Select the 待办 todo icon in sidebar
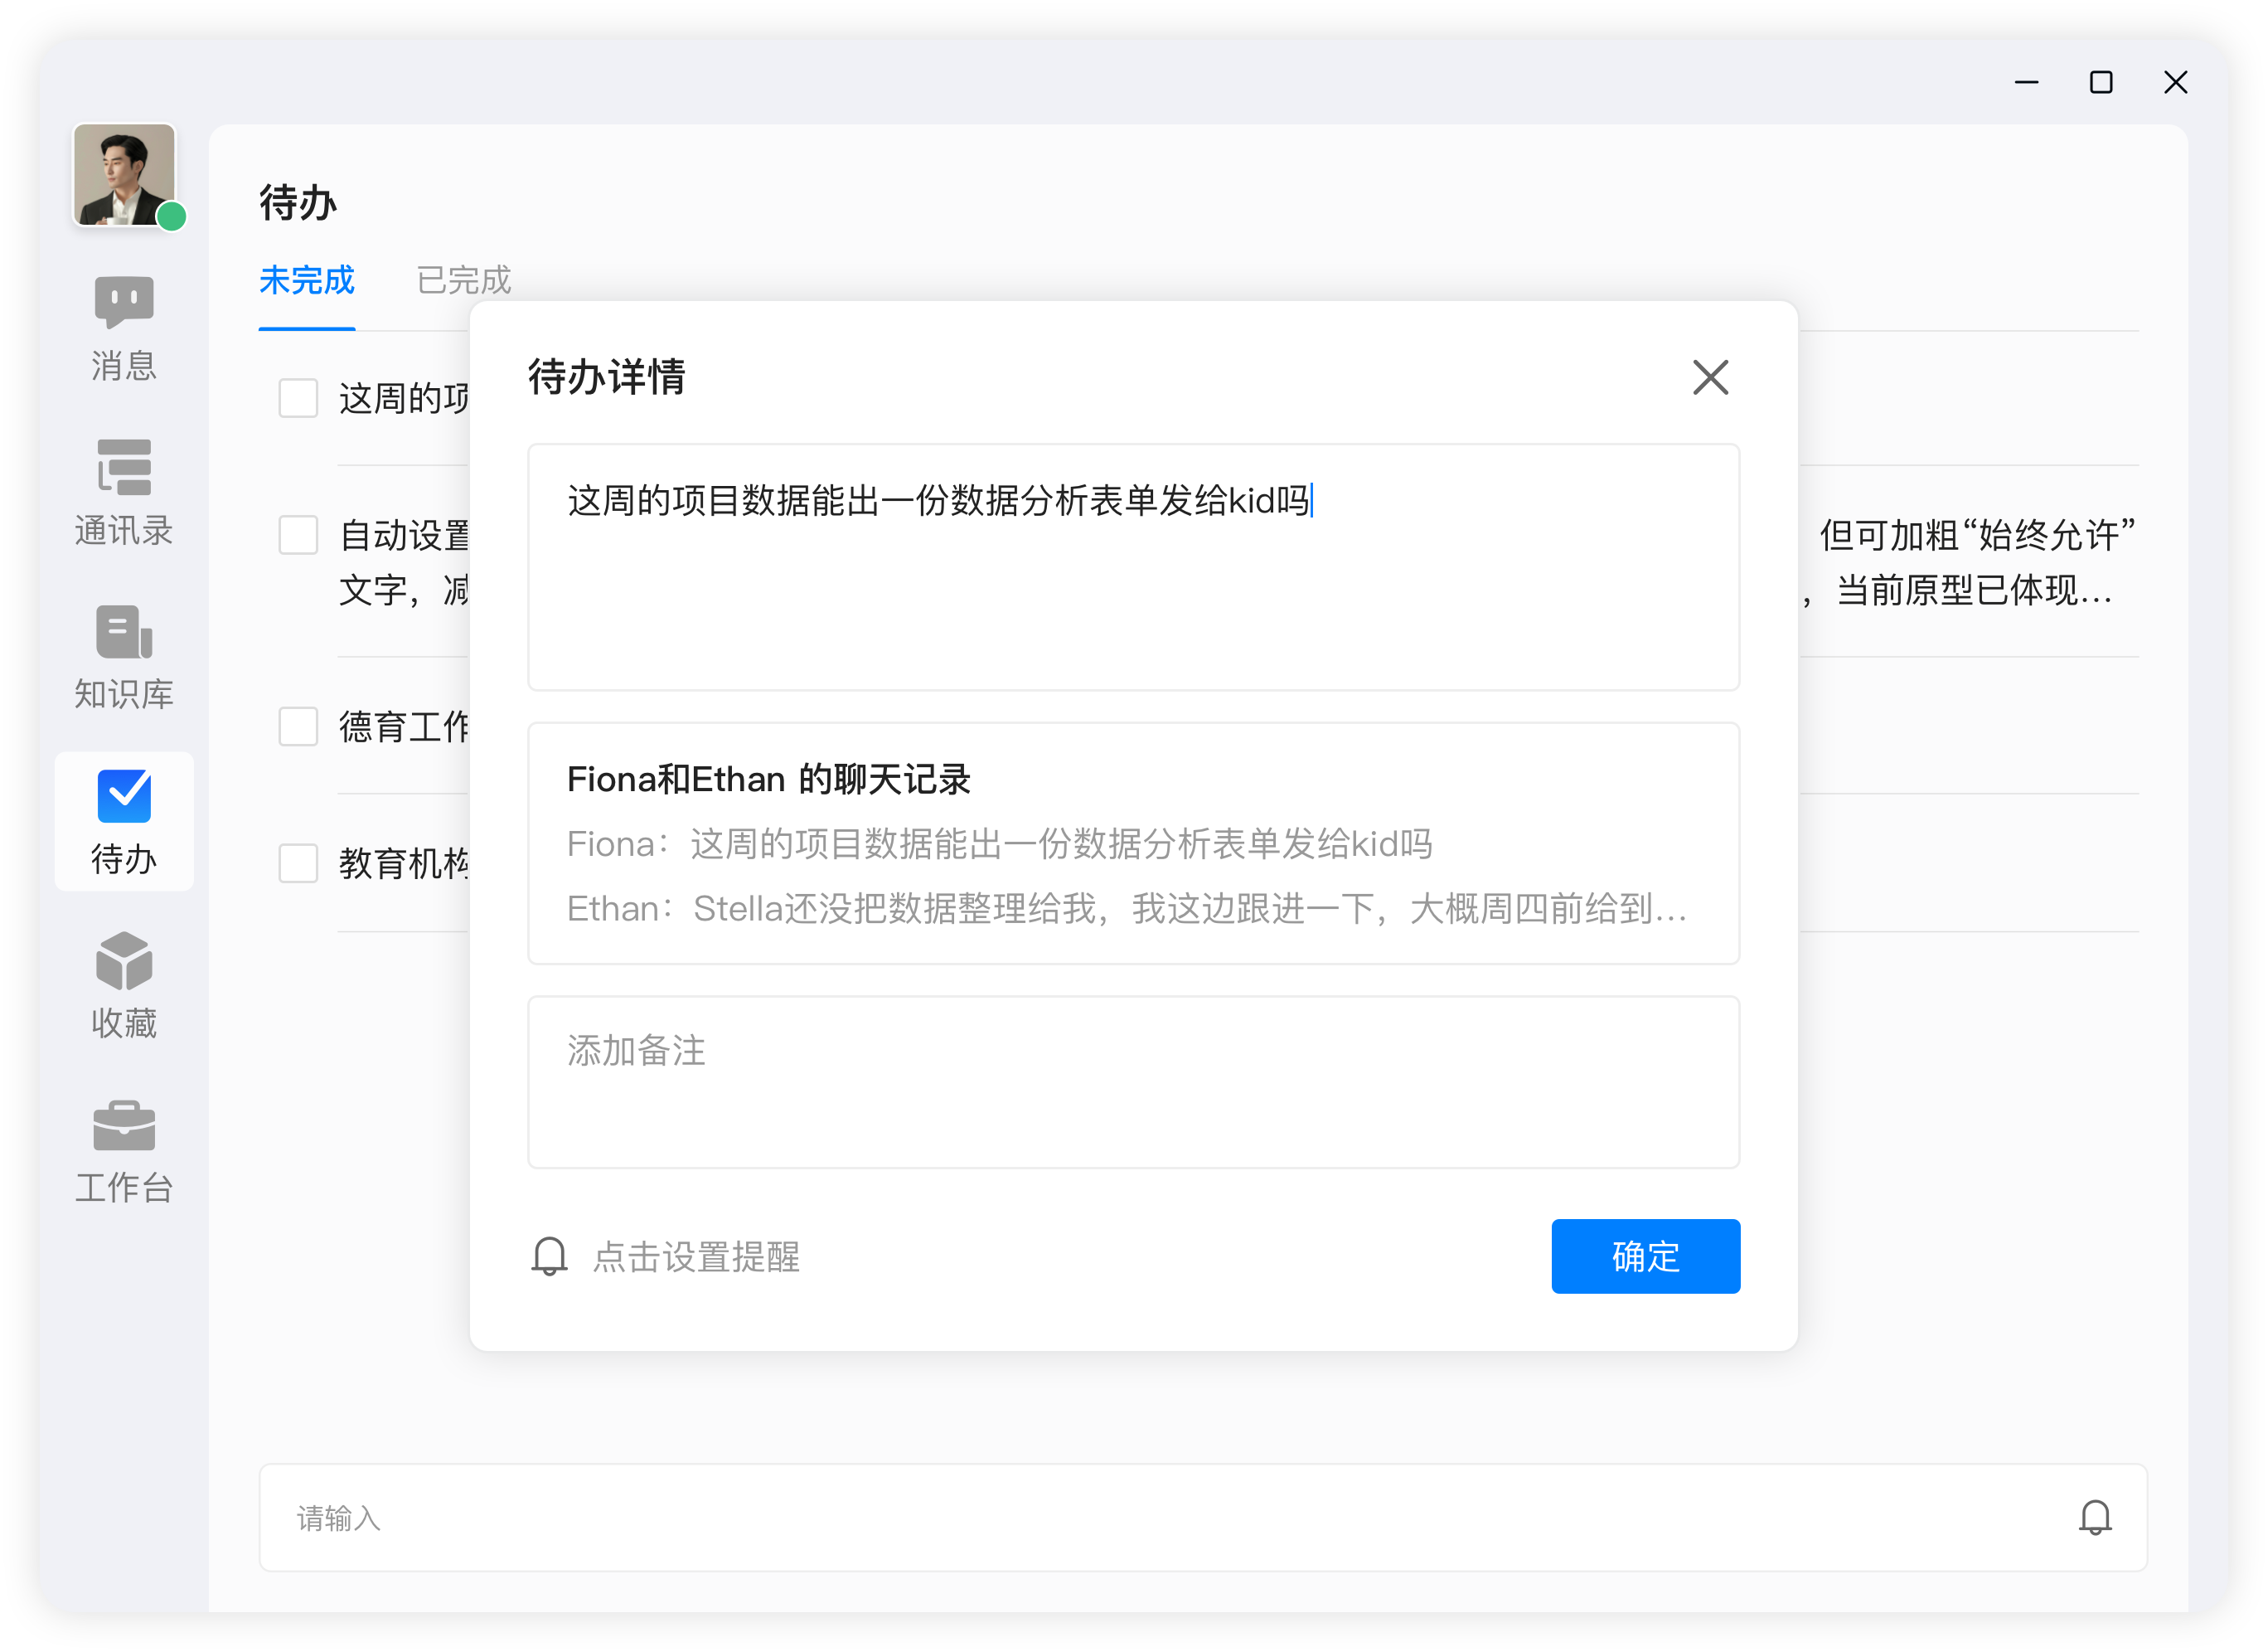Viewport: 2268px width, 1652px height. [123, 820]
